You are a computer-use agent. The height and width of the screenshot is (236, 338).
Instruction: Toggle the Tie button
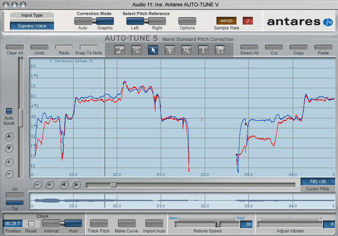pyautogui.click(x=15, y=203)
